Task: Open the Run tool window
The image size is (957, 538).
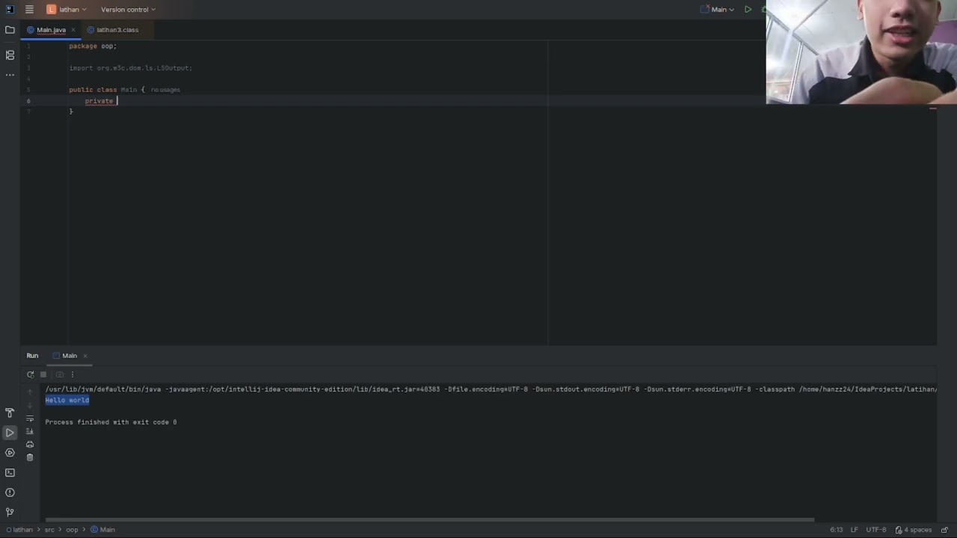Action: (10, 433)
